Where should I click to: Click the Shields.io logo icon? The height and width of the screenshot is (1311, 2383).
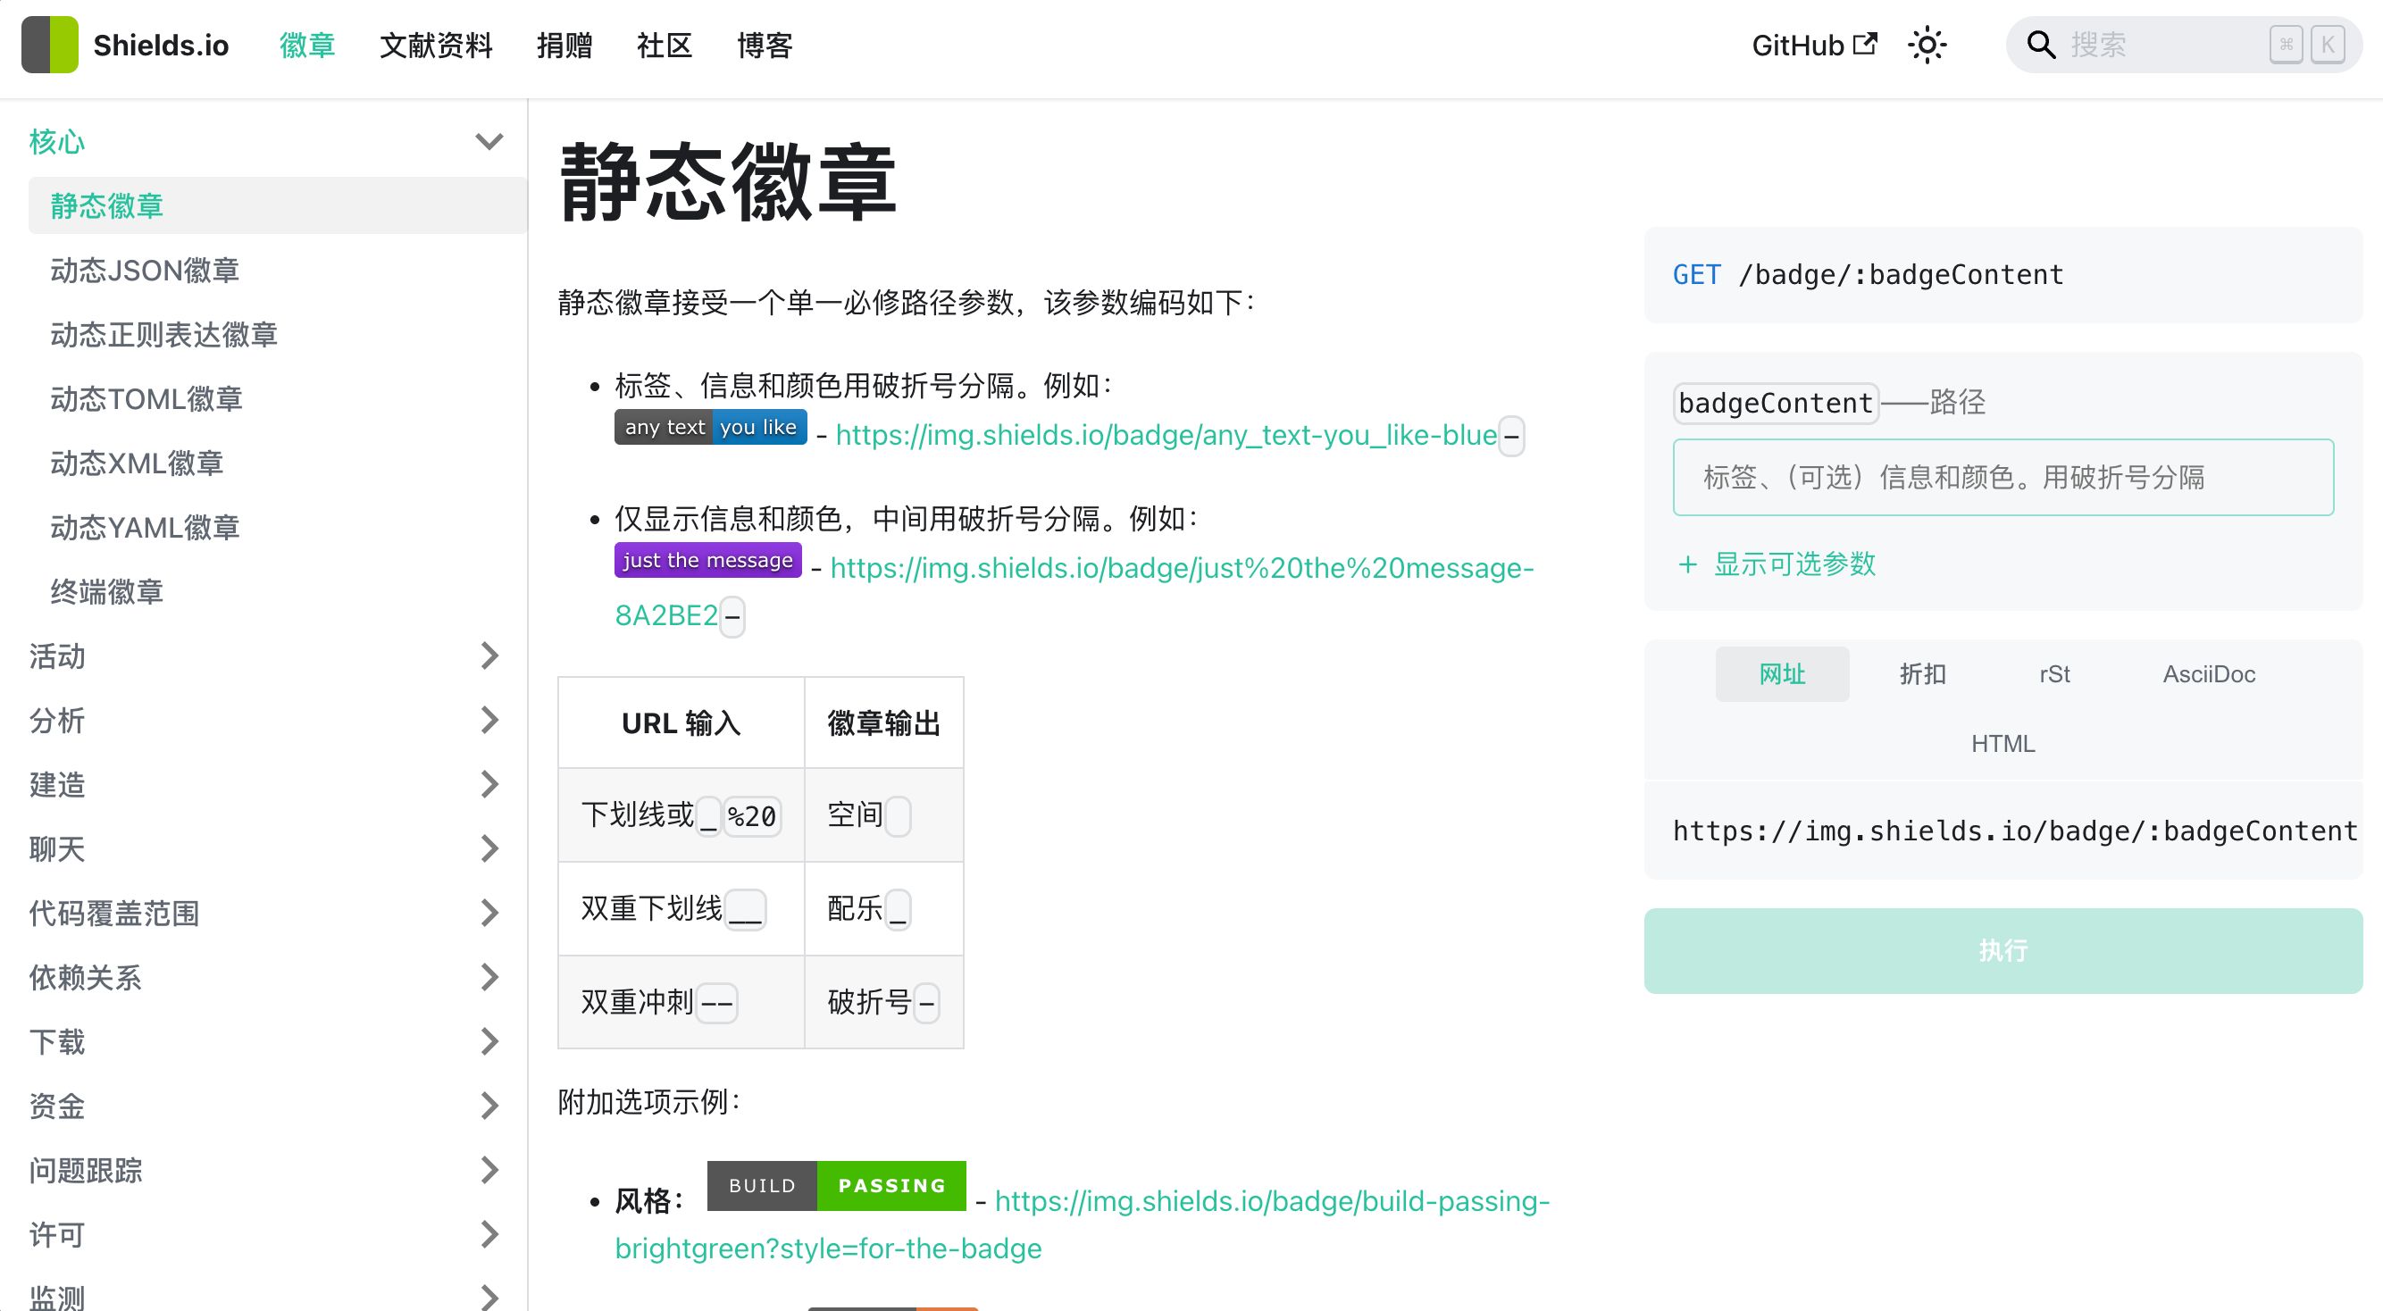point(50,45)
